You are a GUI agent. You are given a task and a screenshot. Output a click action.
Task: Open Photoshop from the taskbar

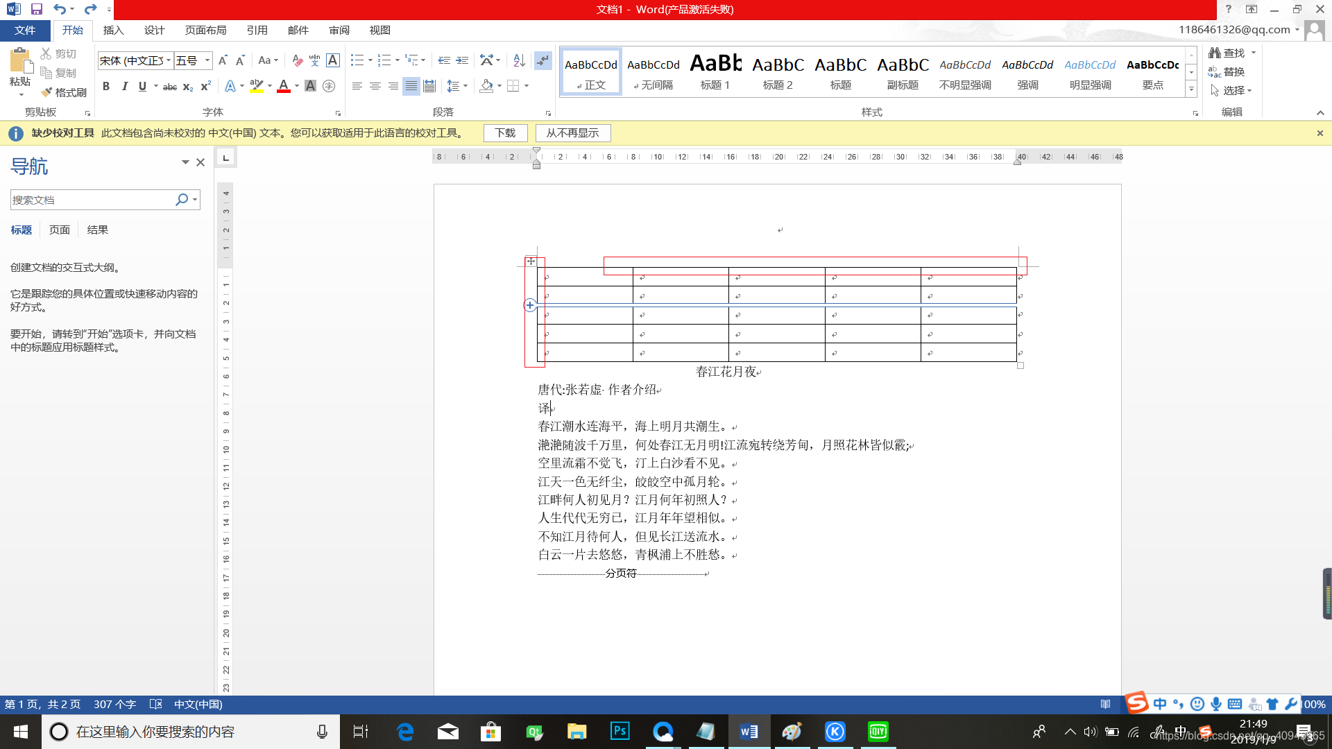click(620, 732)
